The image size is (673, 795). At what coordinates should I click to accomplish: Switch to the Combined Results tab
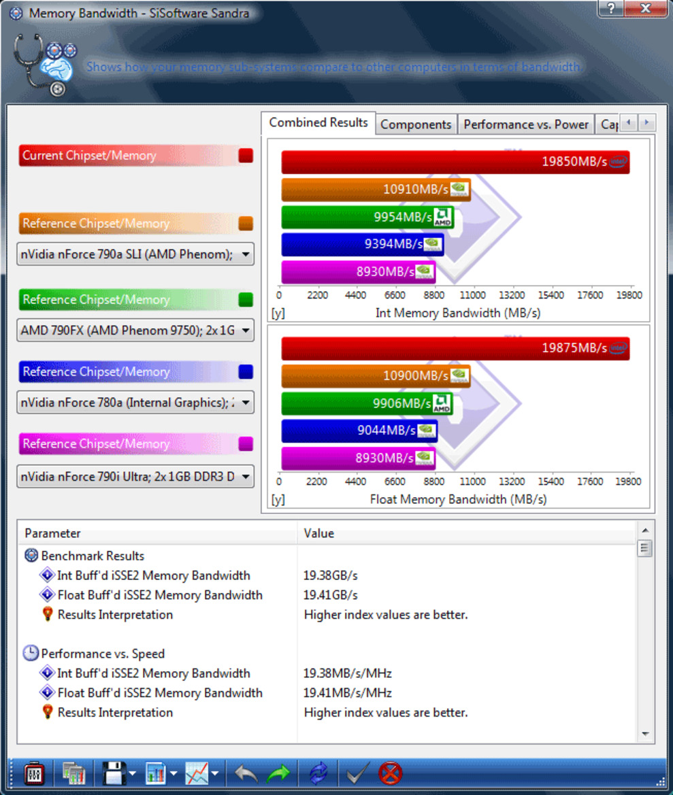tap(318, 122)
